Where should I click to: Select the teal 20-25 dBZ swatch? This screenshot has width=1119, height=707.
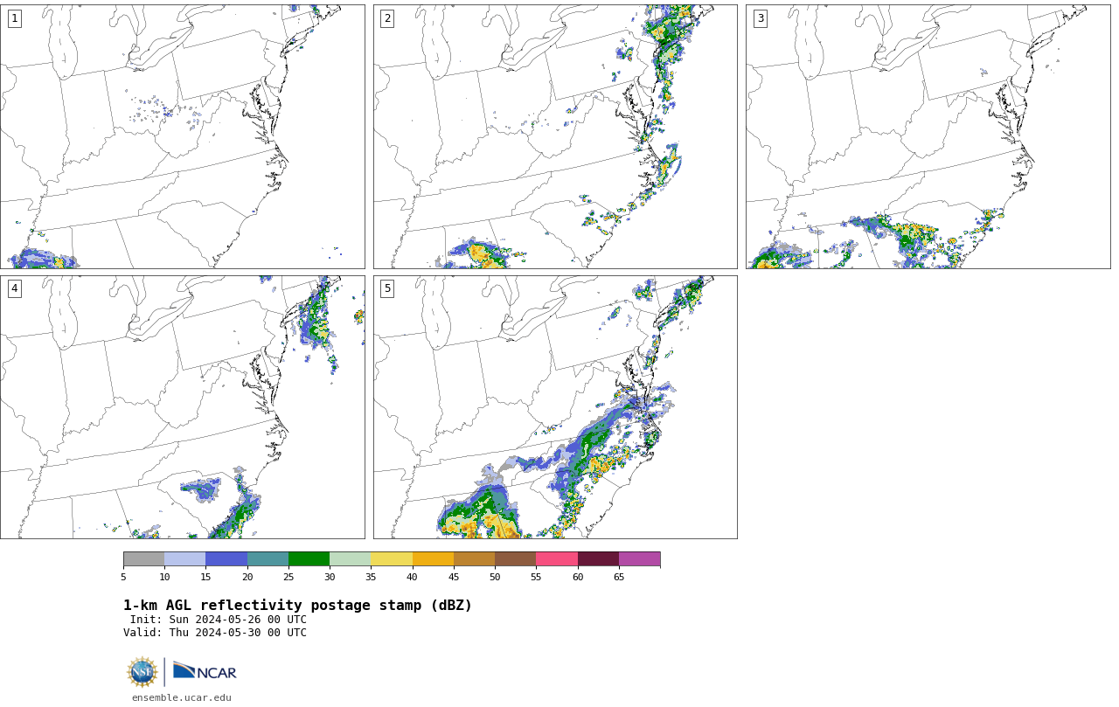point(268,559)
